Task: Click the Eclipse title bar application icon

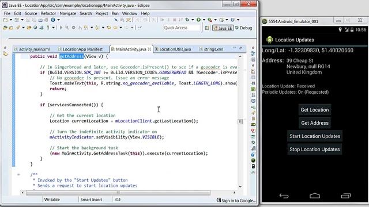Action: (5, 5)
